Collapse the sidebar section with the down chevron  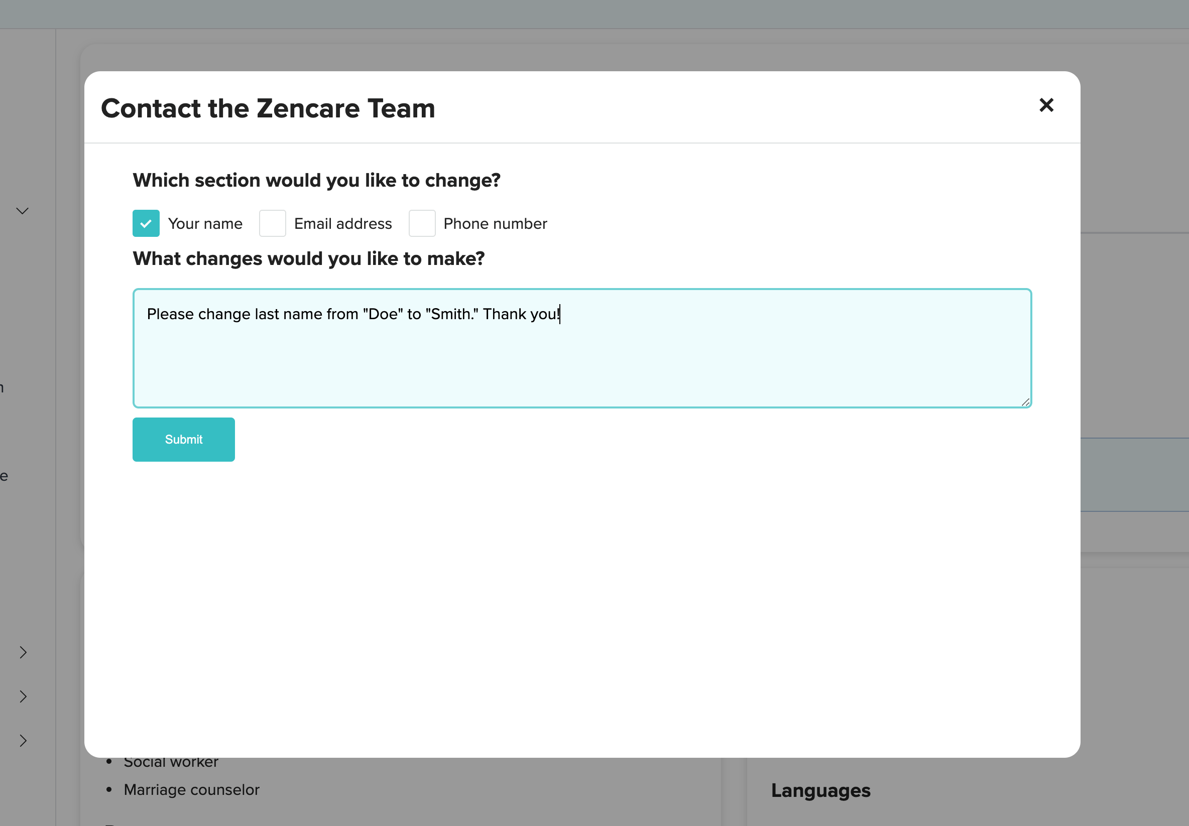tap(22, 211)
